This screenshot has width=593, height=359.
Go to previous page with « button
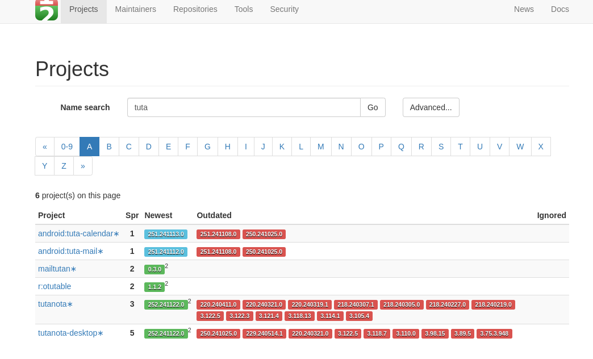pos(45,147)
